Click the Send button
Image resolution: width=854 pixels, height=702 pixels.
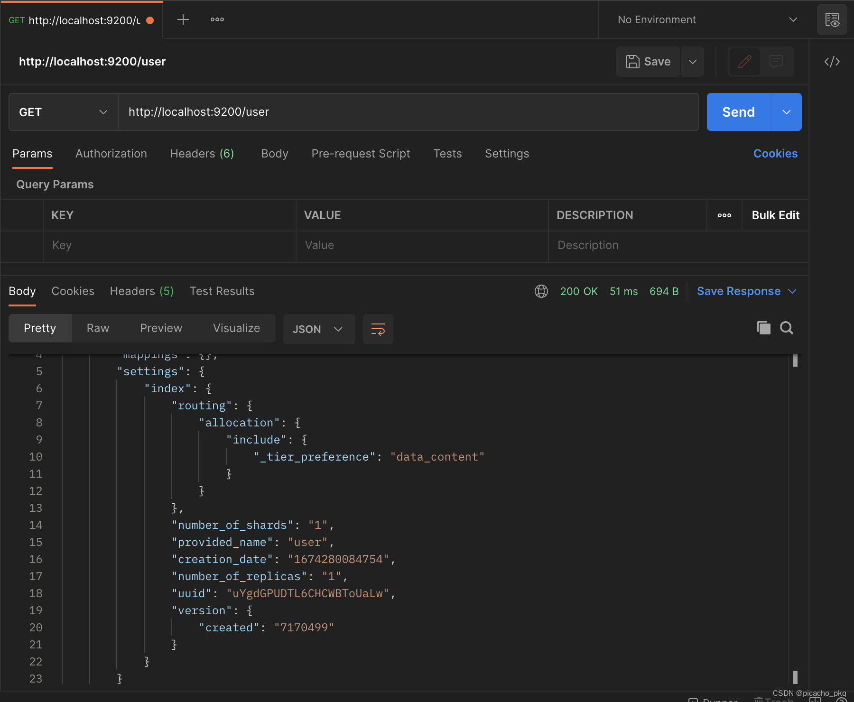point(738,112)
